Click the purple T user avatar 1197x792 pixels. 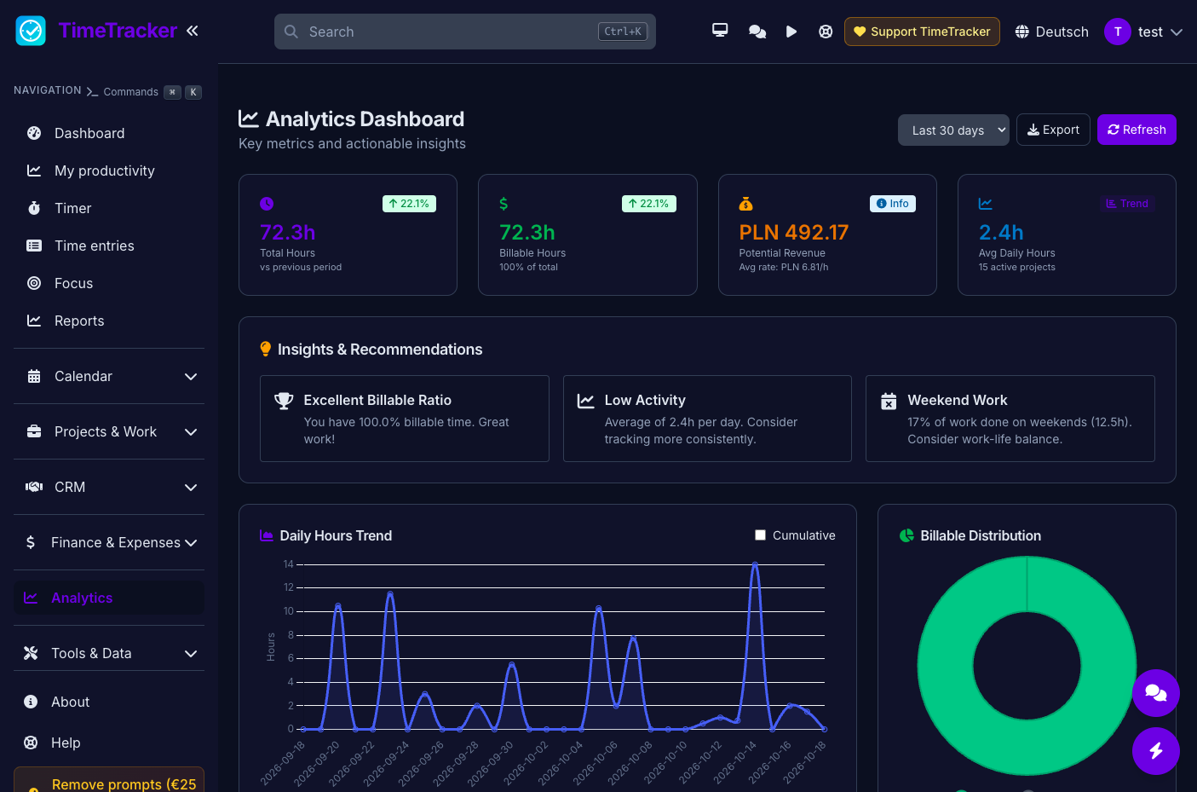pos(1118,32)
